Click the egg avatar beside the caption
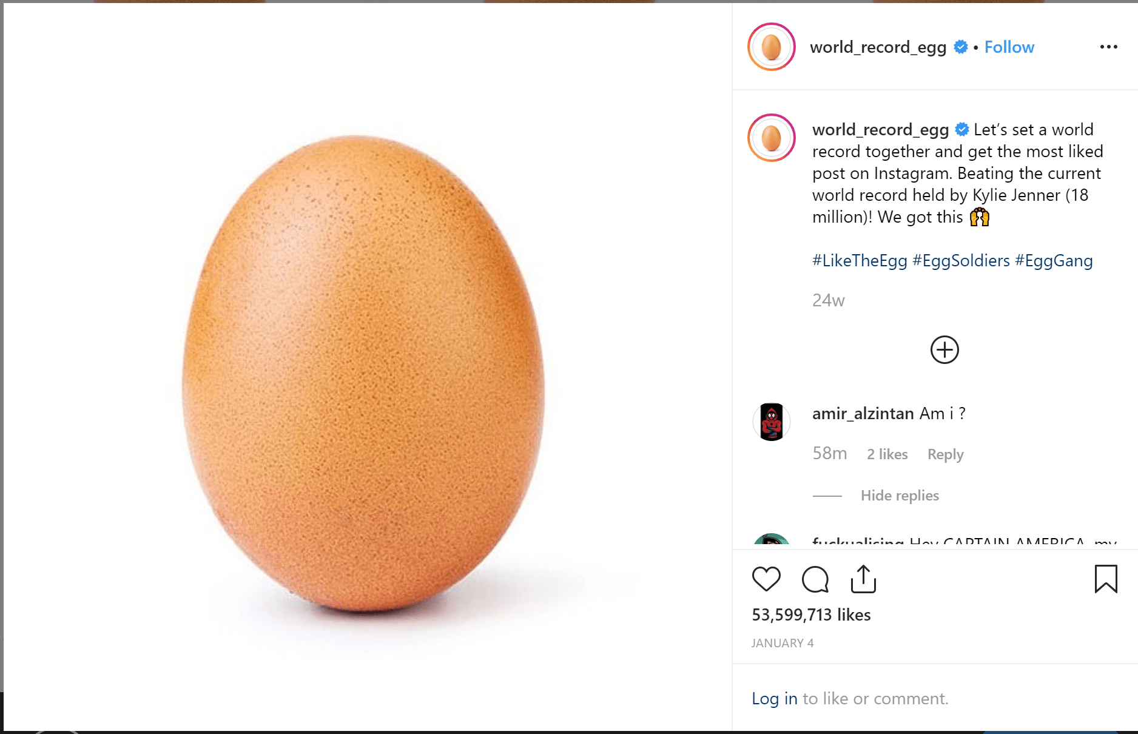The width and height of the screenshot is (1138, 734). click(x=771, y=138)
